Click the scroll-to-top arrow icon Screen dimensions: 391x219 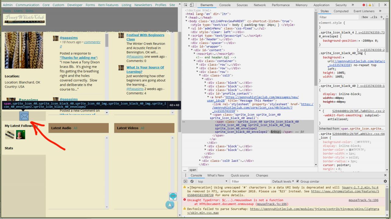170,205
